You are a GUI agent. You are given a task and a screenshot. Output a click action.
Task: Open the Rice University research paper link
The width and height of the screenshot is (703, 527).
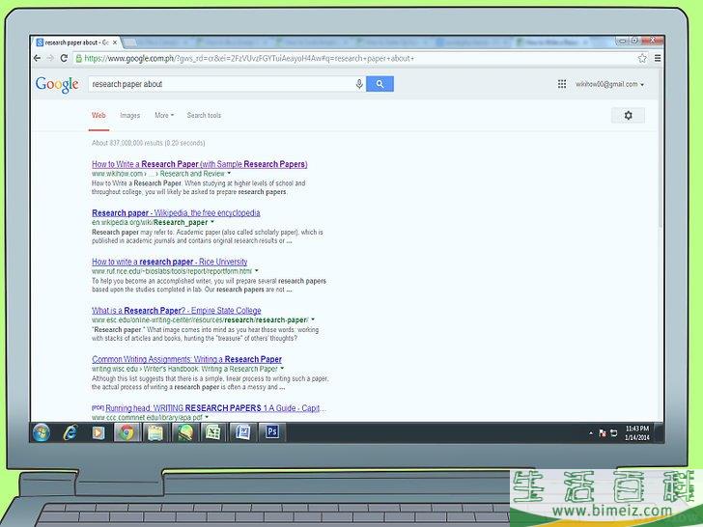click(170, 262)
